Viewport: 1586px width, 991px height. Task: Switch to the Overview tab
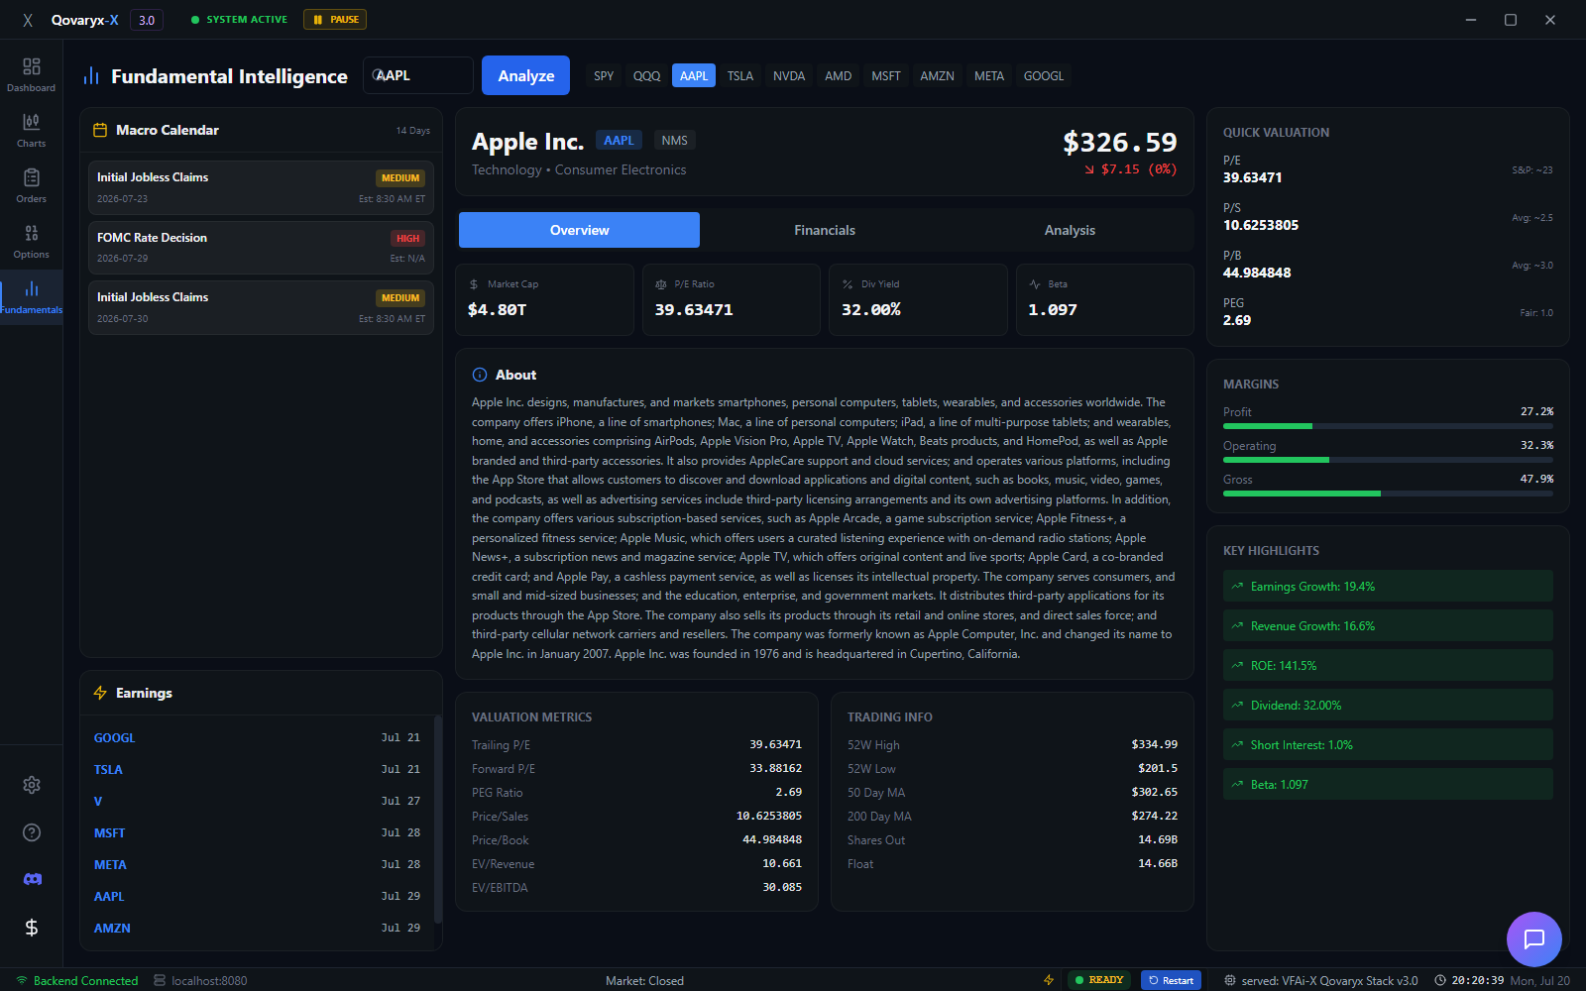pyautogui.click(x=579, y=230)
